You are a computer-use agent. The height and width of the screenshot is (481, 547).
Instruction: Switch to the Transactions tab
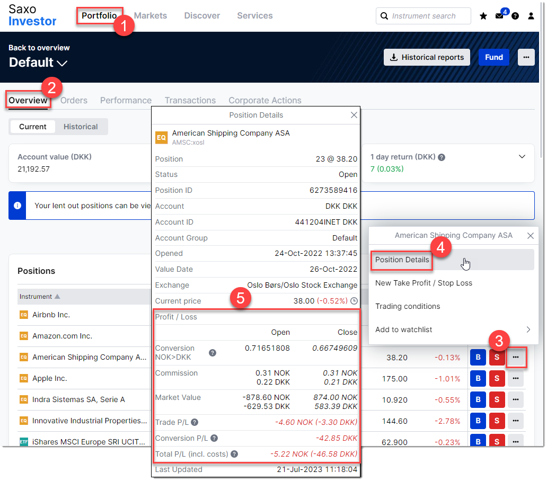[x=190, y=100]
